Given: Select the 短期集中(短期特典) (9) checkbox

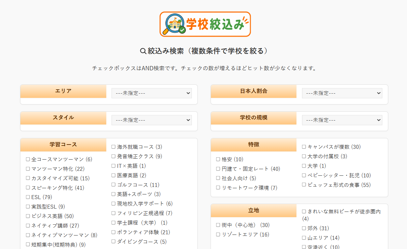Looking at the screenshot, I should pyautogui.click(x=28, y=245).
